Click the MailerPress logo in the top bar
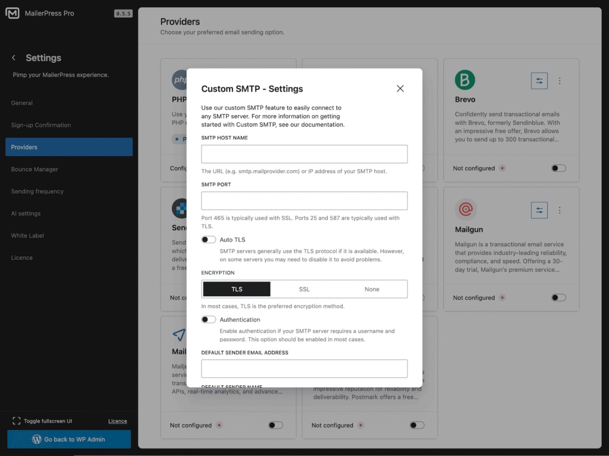The height and width of the screenshot is (456, 609). (x=12, y=12)
